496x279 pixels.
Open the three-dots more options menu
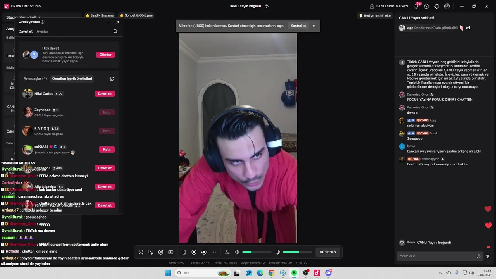[214, 252]
